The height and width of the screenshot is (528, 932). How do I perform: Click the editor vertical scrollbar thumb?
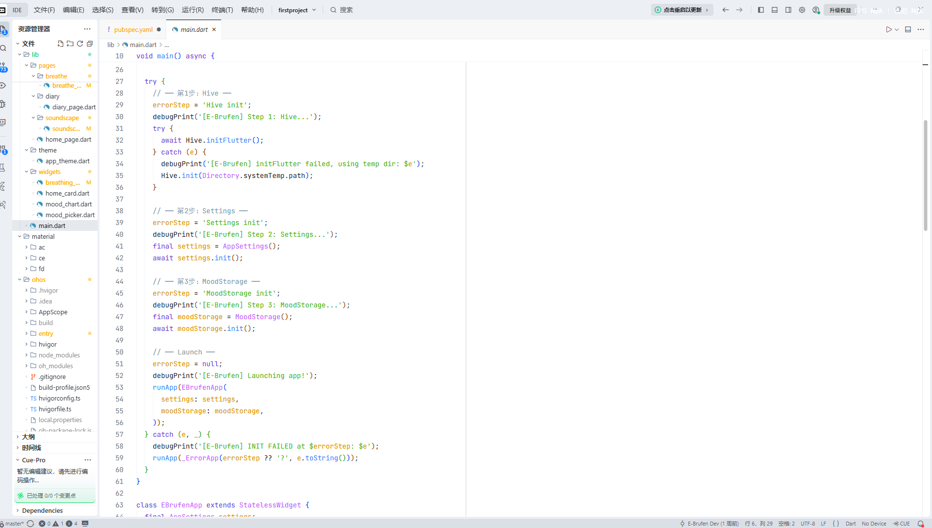[926, 175]
